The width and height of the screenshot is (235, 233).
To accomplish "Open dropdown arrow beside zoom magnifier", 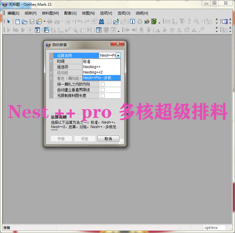I will click(202, 22).
